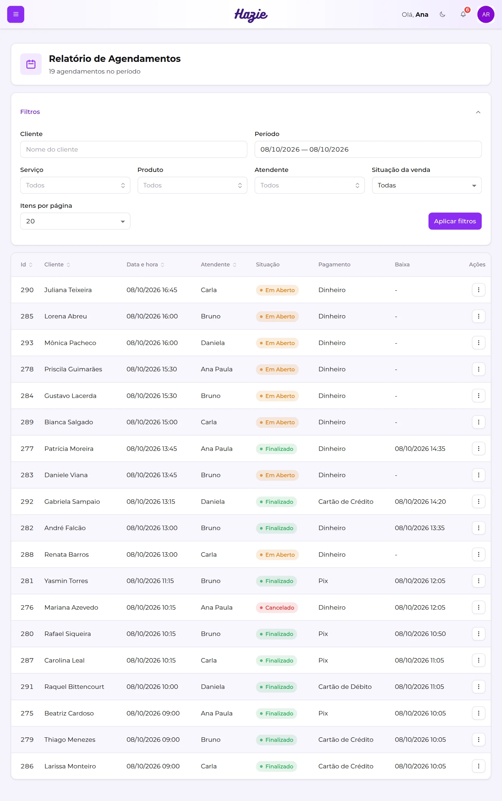Open actions menu for Mariana Azevedo
This screenshot has width=502, height=801.
click(x=478, y=608)
